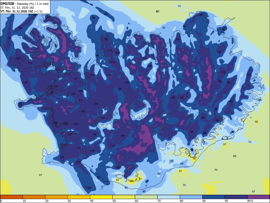Pick the light orange 20–30 legend swatch
270x203 pixels.
coord(56,197)
